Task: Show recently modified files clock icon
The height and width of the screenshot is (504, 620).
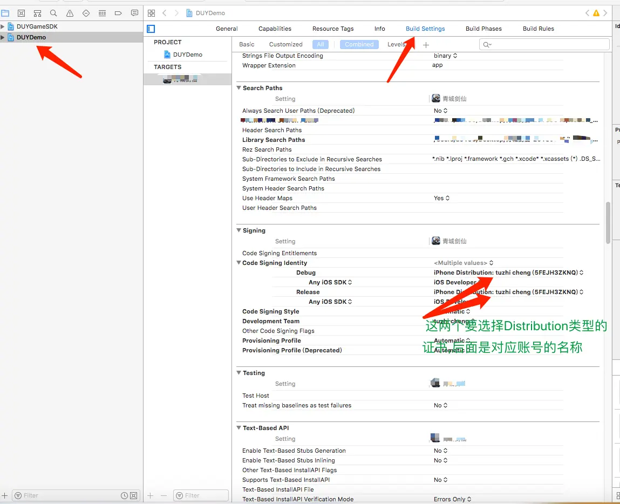Action: click(124, 495)
